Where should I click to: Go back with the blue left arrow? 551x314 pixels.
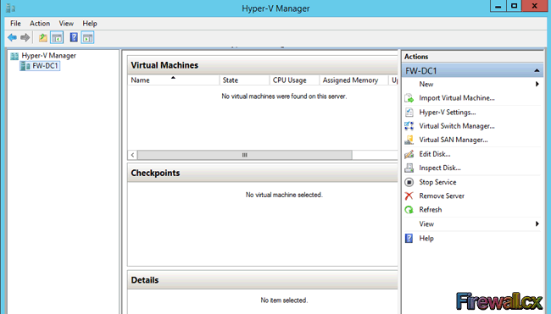(13, 37)
